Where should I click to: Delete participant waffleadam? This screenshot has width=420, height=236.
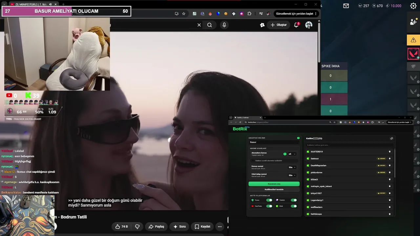click(x=390, y=207)
